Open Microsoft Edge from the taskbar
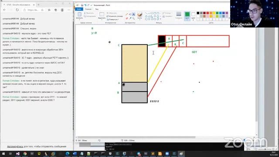279x157 pixels. coord(68,154)
